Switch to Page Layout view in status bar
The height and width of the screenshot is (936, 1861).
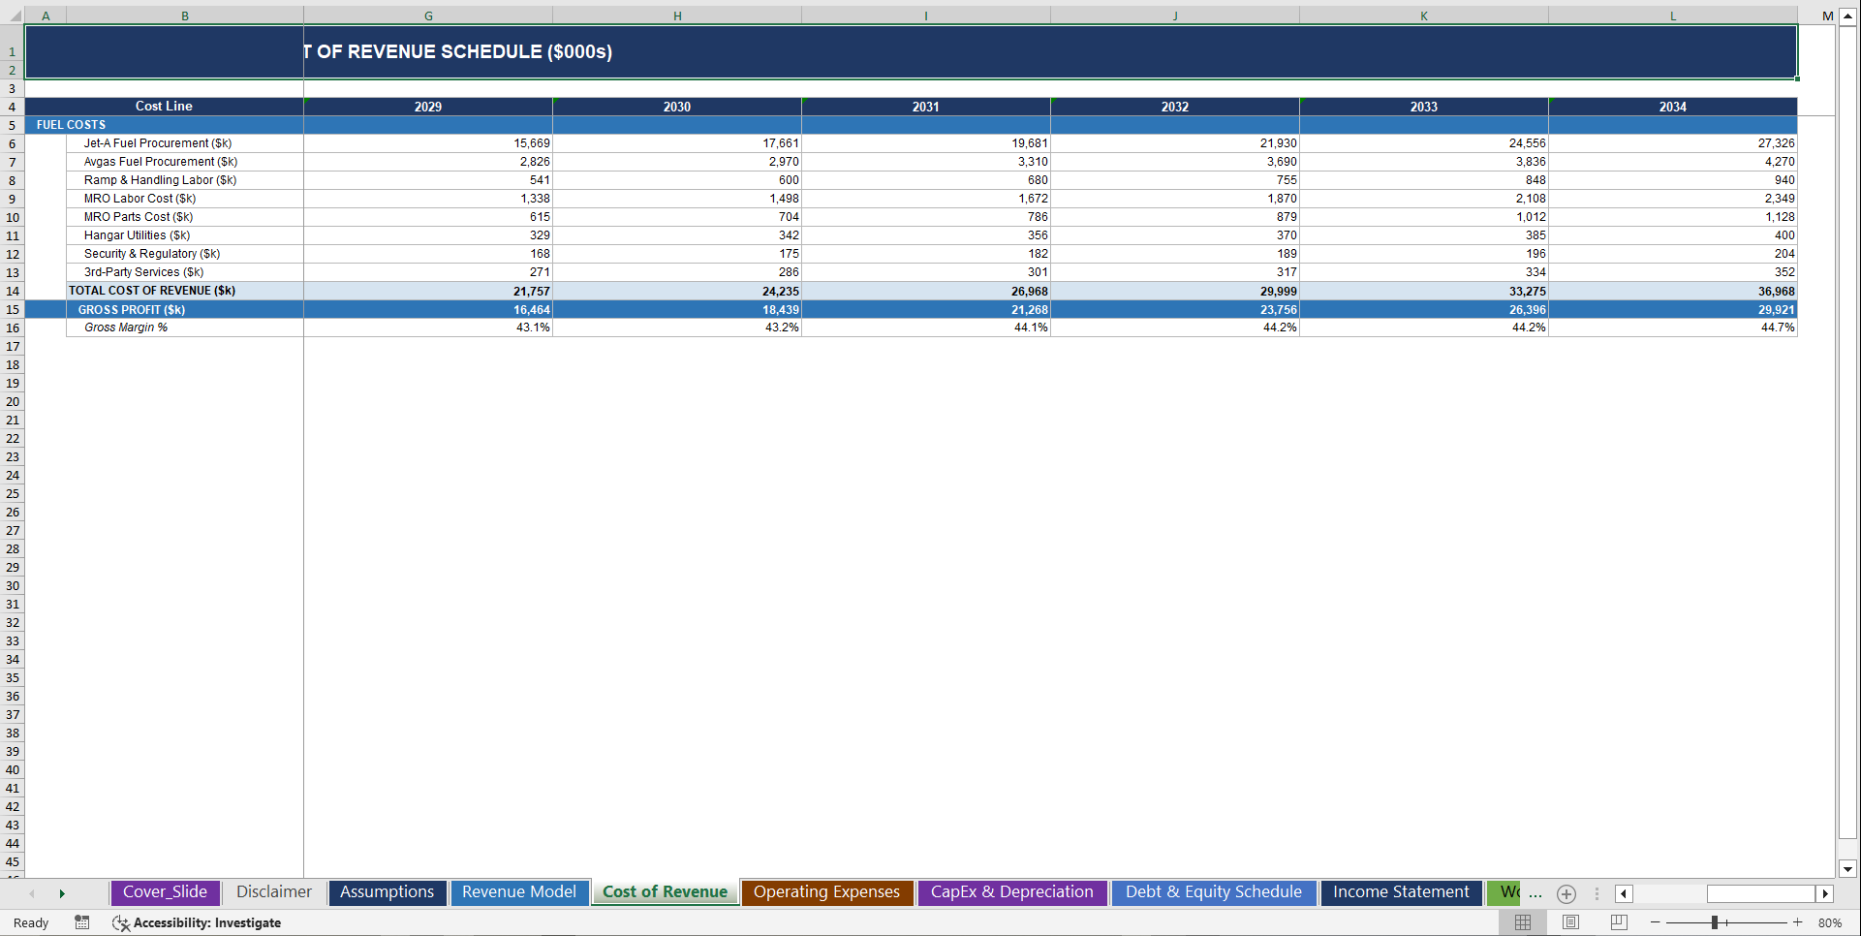[x=1570, y=922]
